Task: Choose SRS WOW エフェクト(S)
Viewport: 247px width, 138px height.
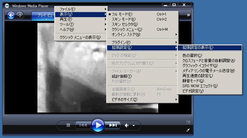Action: [210, 86]
